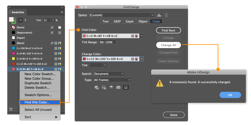Click the fill and stroke proxy icon
Screen dimensions: 251x125
pos(13,21)
